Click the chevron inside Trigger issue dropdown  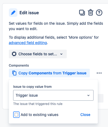88,95
